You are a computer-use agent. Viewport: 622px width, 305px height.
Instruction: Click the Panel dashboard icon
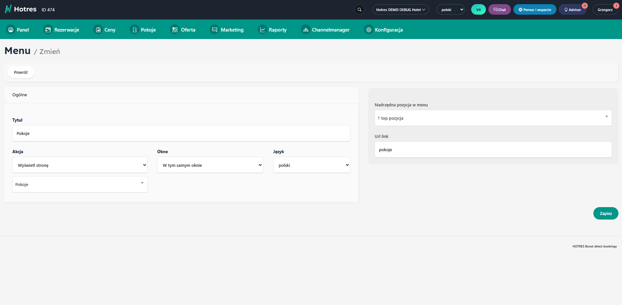pyautogui.click(x=11, y=30)
